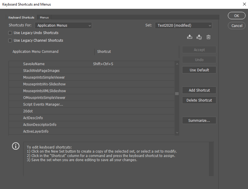
Task: Click the Shortcut column header
Action: 104,52
